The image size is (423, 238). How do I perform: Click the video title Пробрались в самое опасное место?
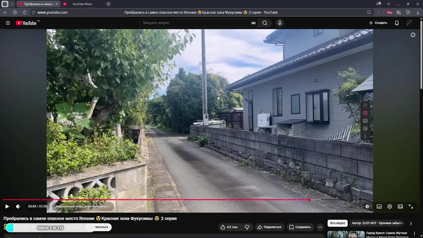90,218
